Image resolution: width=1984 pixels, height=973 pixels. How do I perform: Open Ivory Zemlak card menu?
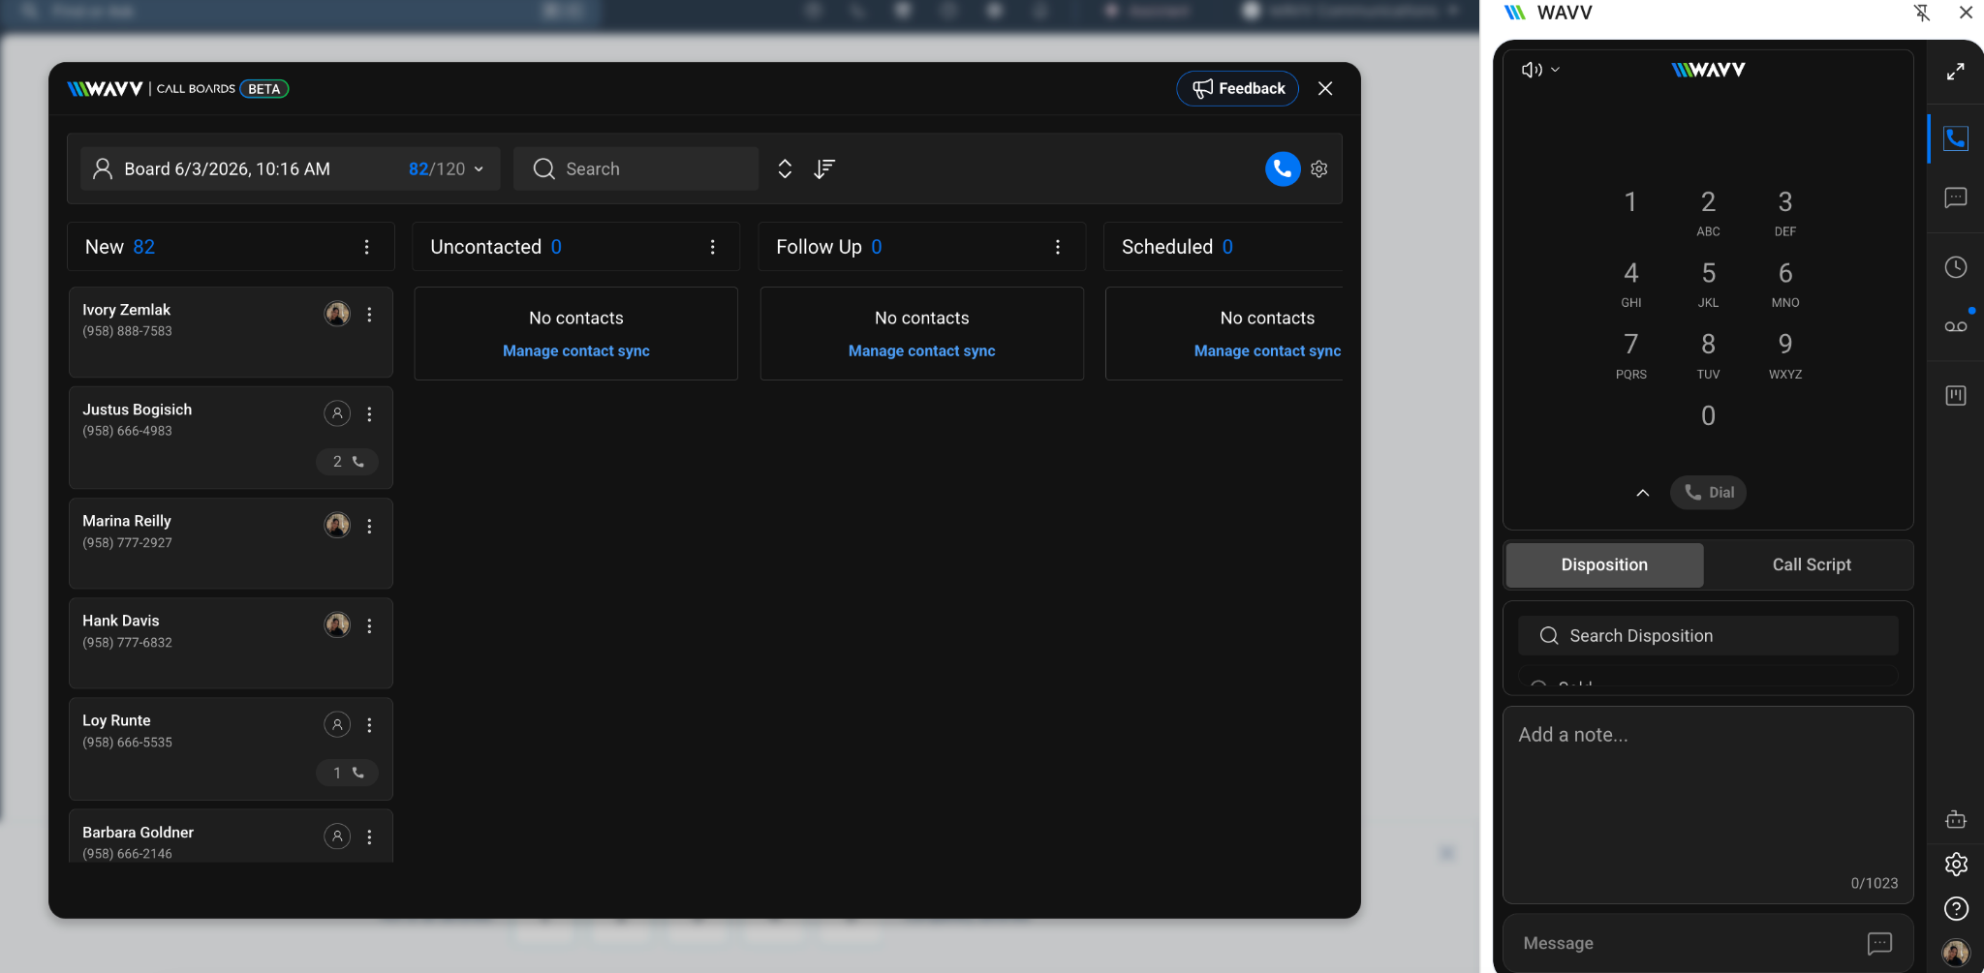tap(369, 315)
